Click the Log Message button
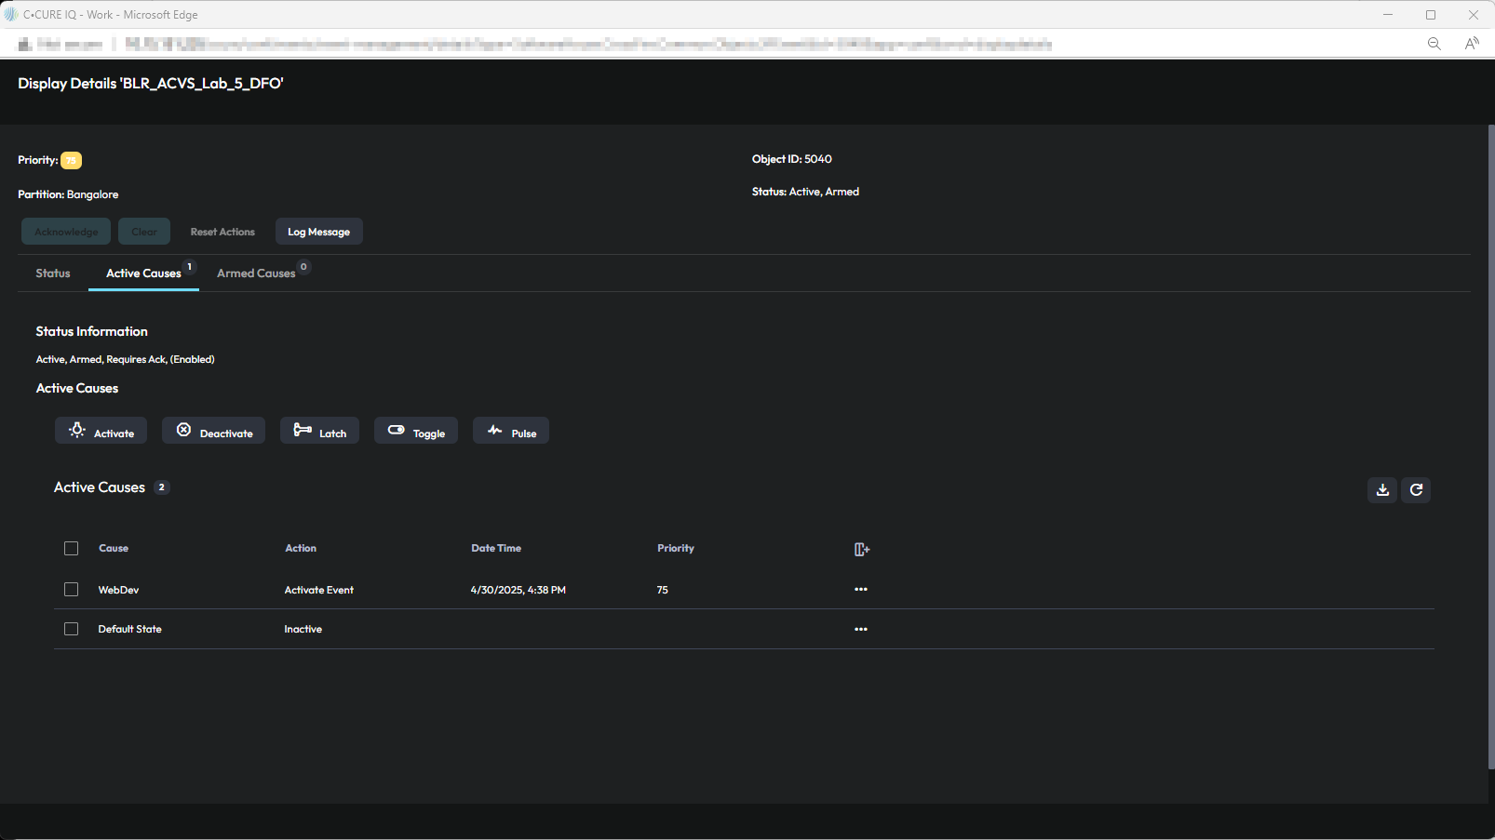This screenshot has height=840, width=1495. pos(318,232)
